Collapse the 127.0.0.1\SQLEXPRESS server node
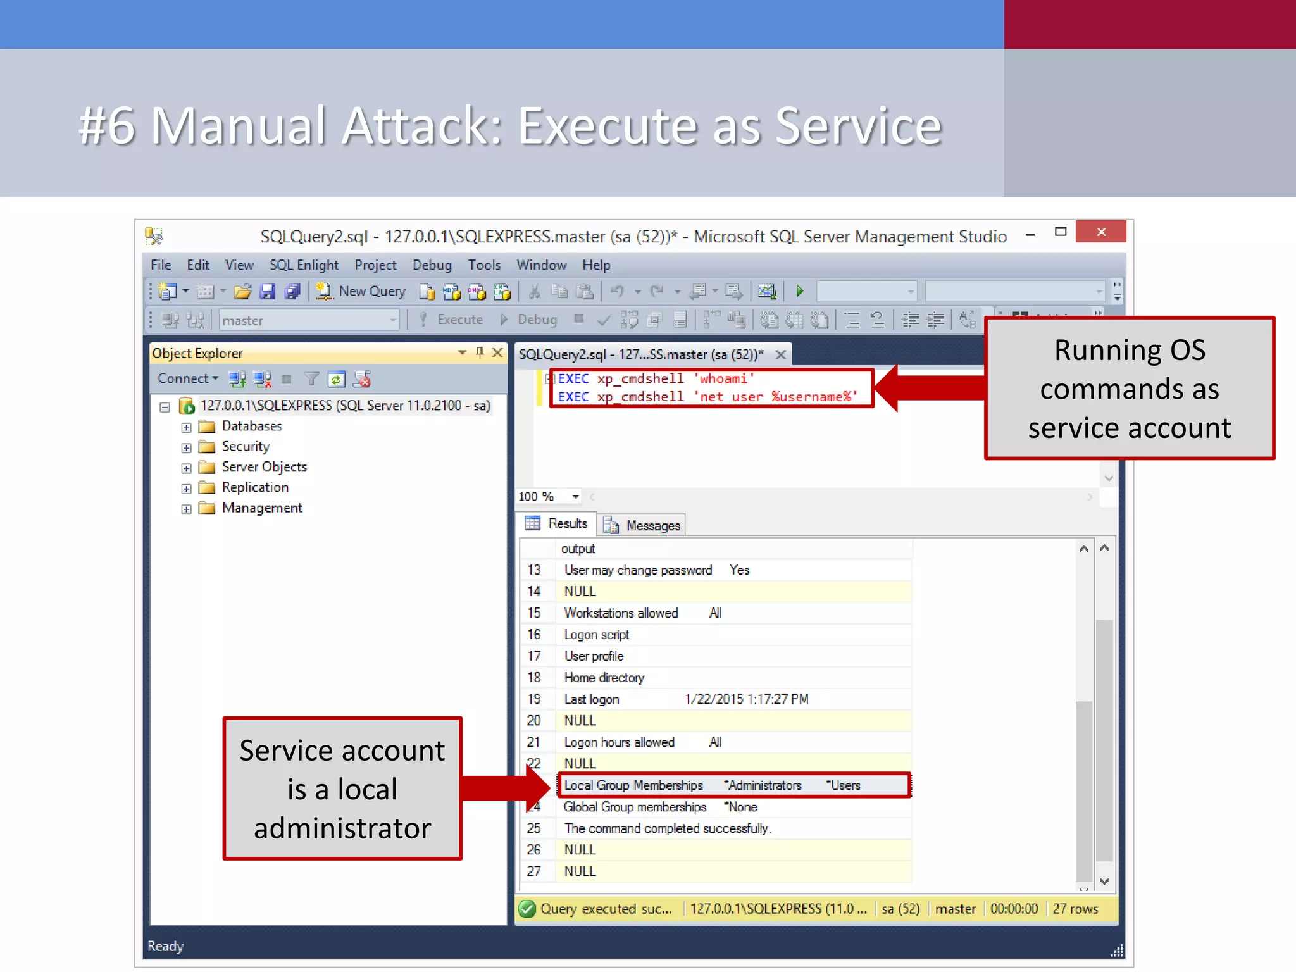The width and height of the screenshot is (1296, 972). point(165,407)
